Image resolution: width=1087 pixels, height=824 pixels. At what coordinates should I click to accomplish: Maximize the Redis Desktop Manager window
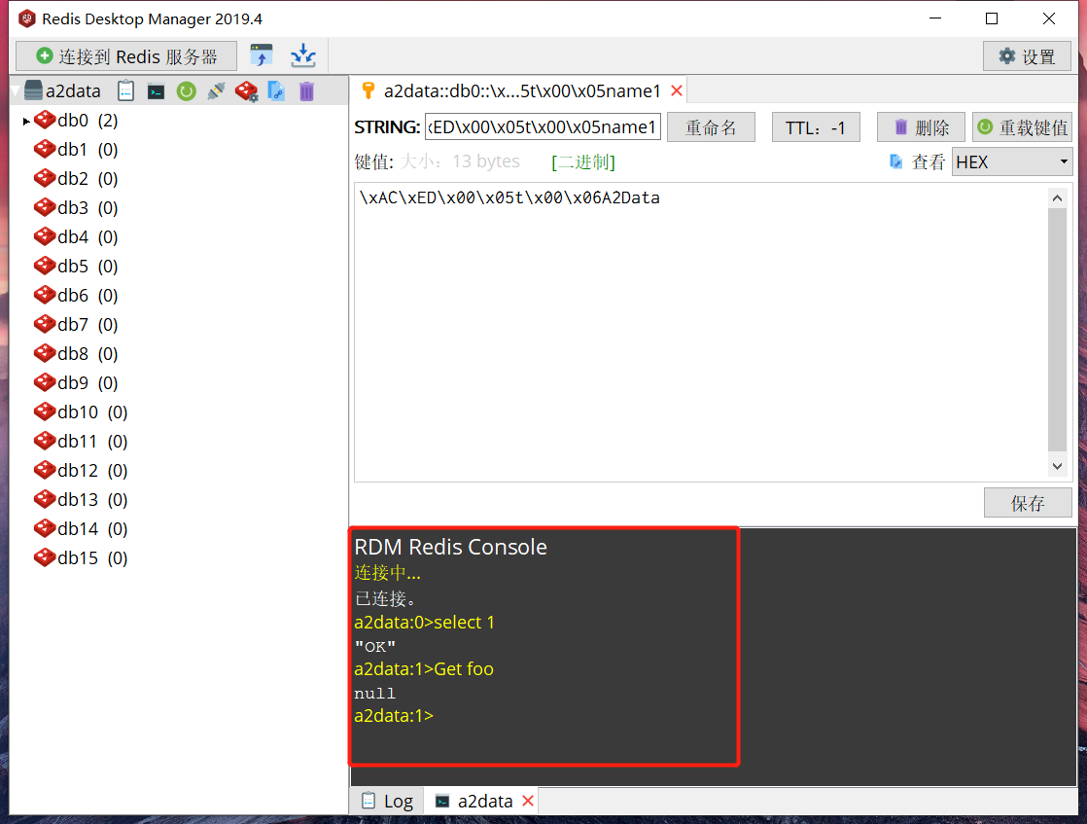pos(992,18)
